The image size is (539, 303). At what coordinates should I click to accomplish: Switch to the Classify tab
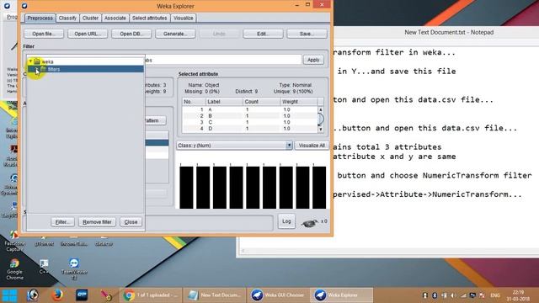pyautogui.click(x=67, y=18)
